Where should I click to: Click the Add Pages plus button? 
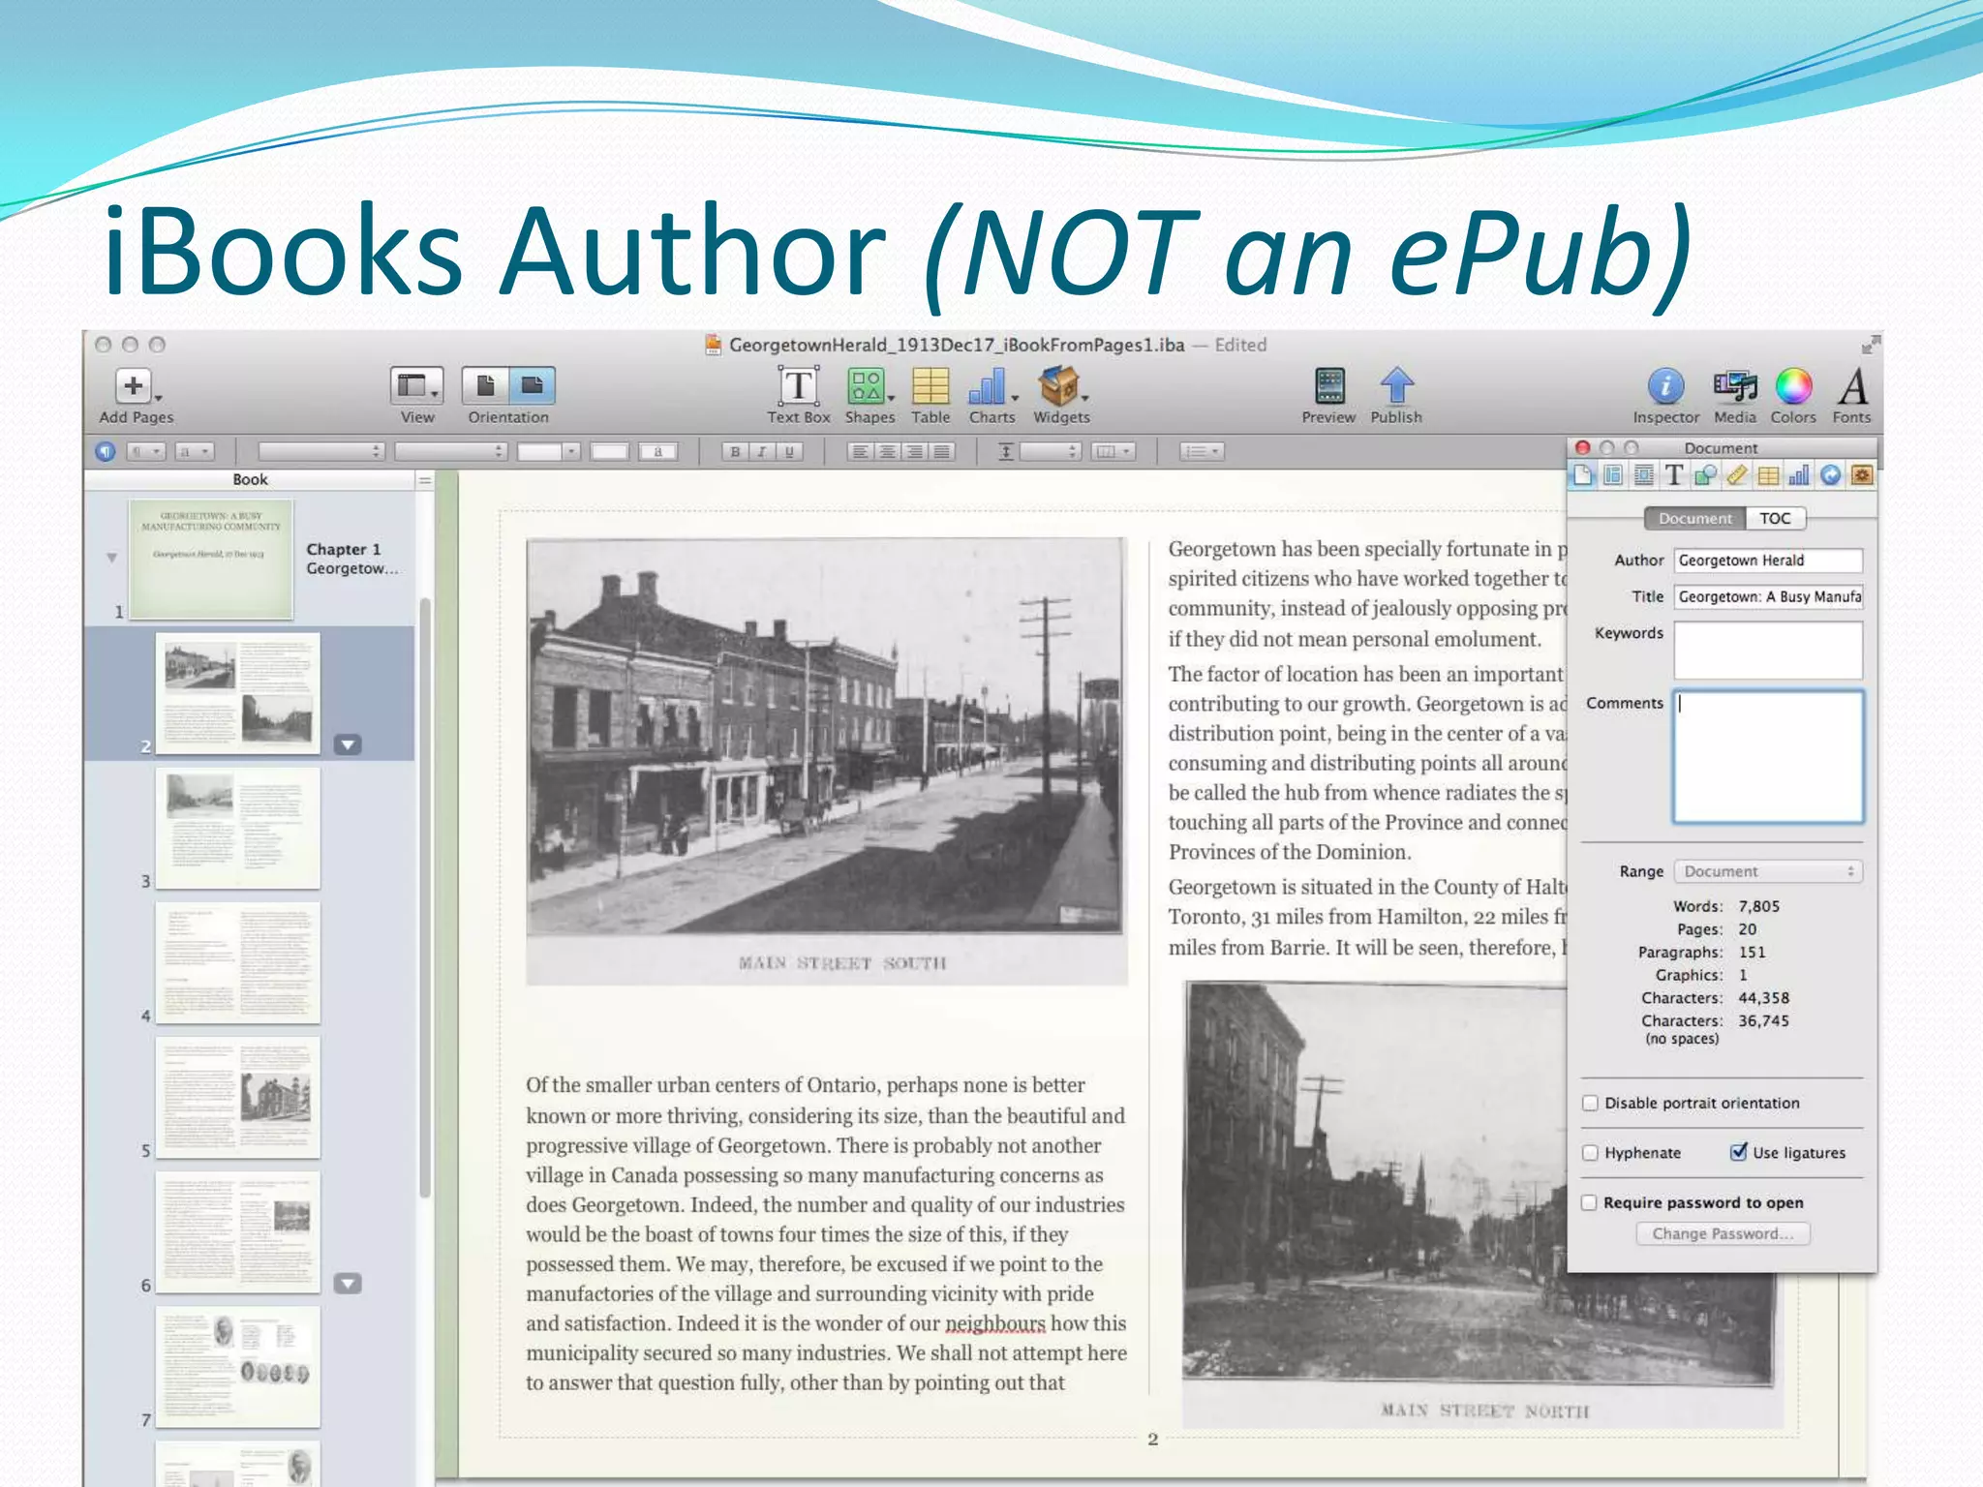click(x=134, y=385)
